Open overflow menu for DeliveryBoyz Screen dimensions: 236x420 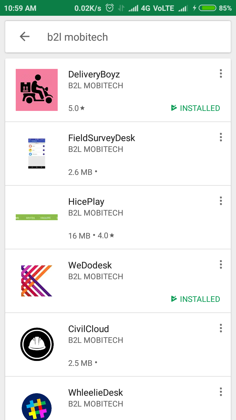pos(221,74)
